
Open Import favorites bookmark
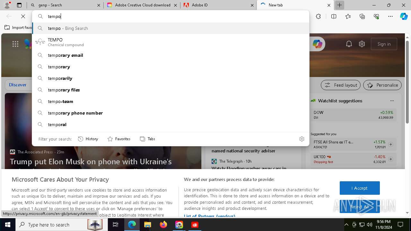(18, 28)
